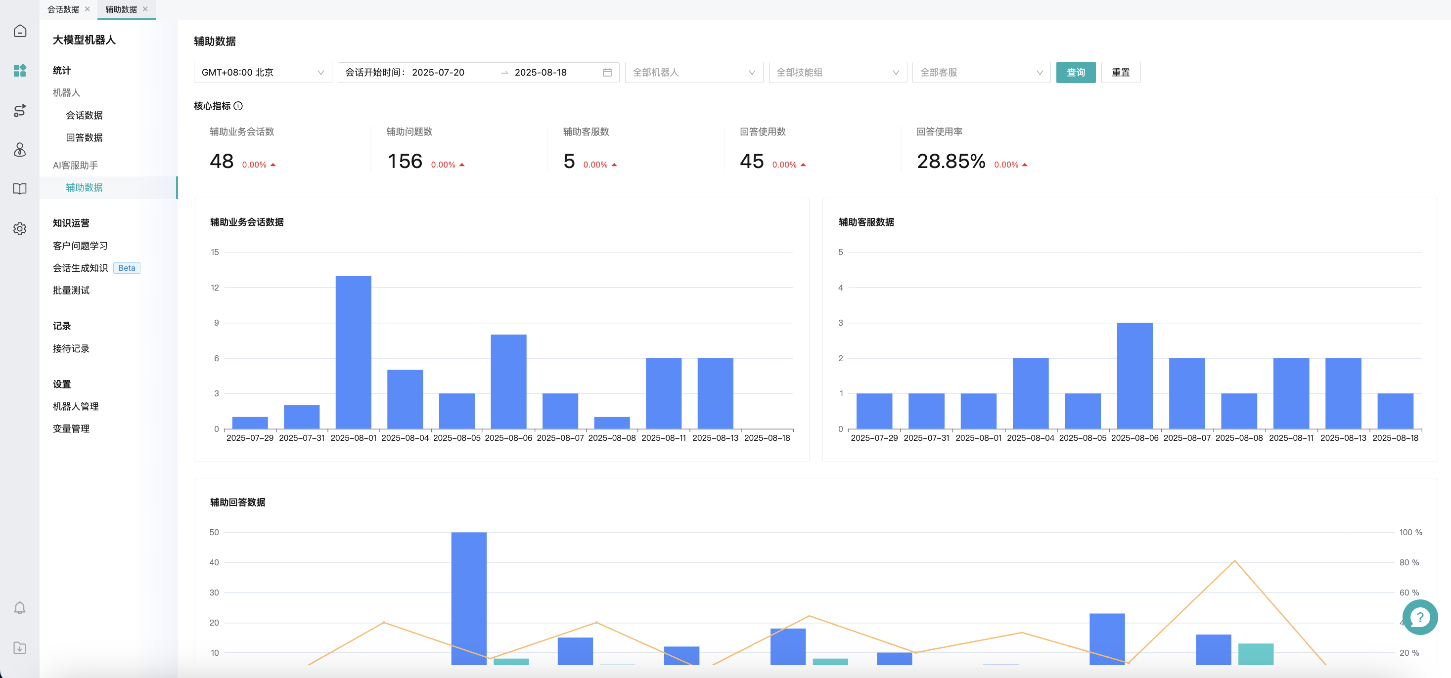
Task: Open the workflow routing icon in left rail
Action: pos(20,110)
